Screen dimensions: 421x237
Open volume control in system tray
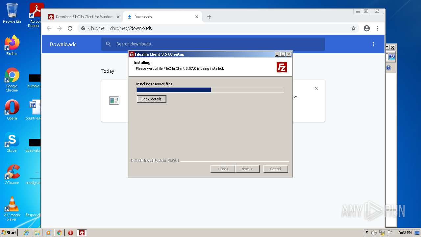pyautogui.click(x=374, y=233)
